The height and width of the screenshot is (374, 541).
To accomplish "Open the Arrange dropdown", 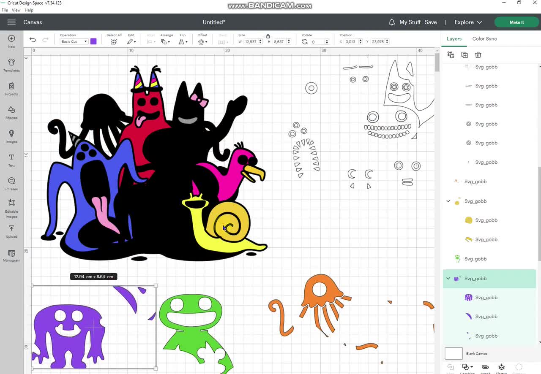I will pos(166,41).
